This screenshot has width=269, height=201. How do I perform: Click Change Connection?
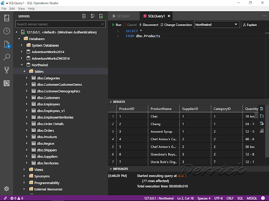176,25
